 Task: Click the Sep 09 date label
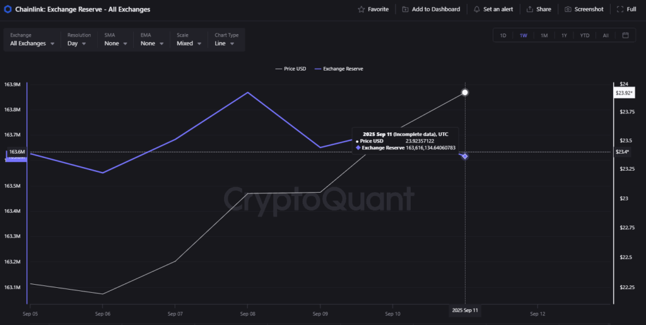(x=320, y=314)
